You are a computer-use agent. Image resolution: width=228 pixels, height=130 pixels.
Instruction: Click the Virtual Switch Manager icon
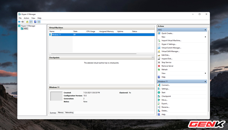(159, 48)
